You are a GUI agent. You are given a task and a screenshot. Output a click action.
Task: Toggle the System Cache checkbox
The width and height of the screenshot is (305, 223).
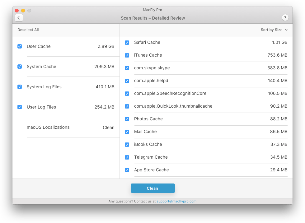click(x=20, y=67)
